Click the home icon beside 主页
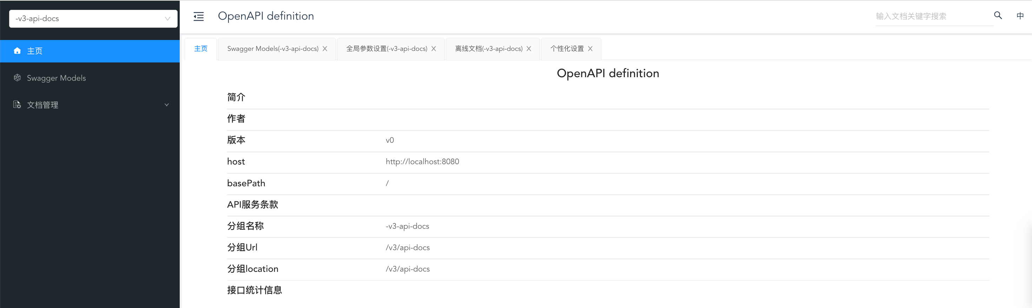The height and width of the screenshot is (308, 1032). pyautogui.click(x=17, y=51)
